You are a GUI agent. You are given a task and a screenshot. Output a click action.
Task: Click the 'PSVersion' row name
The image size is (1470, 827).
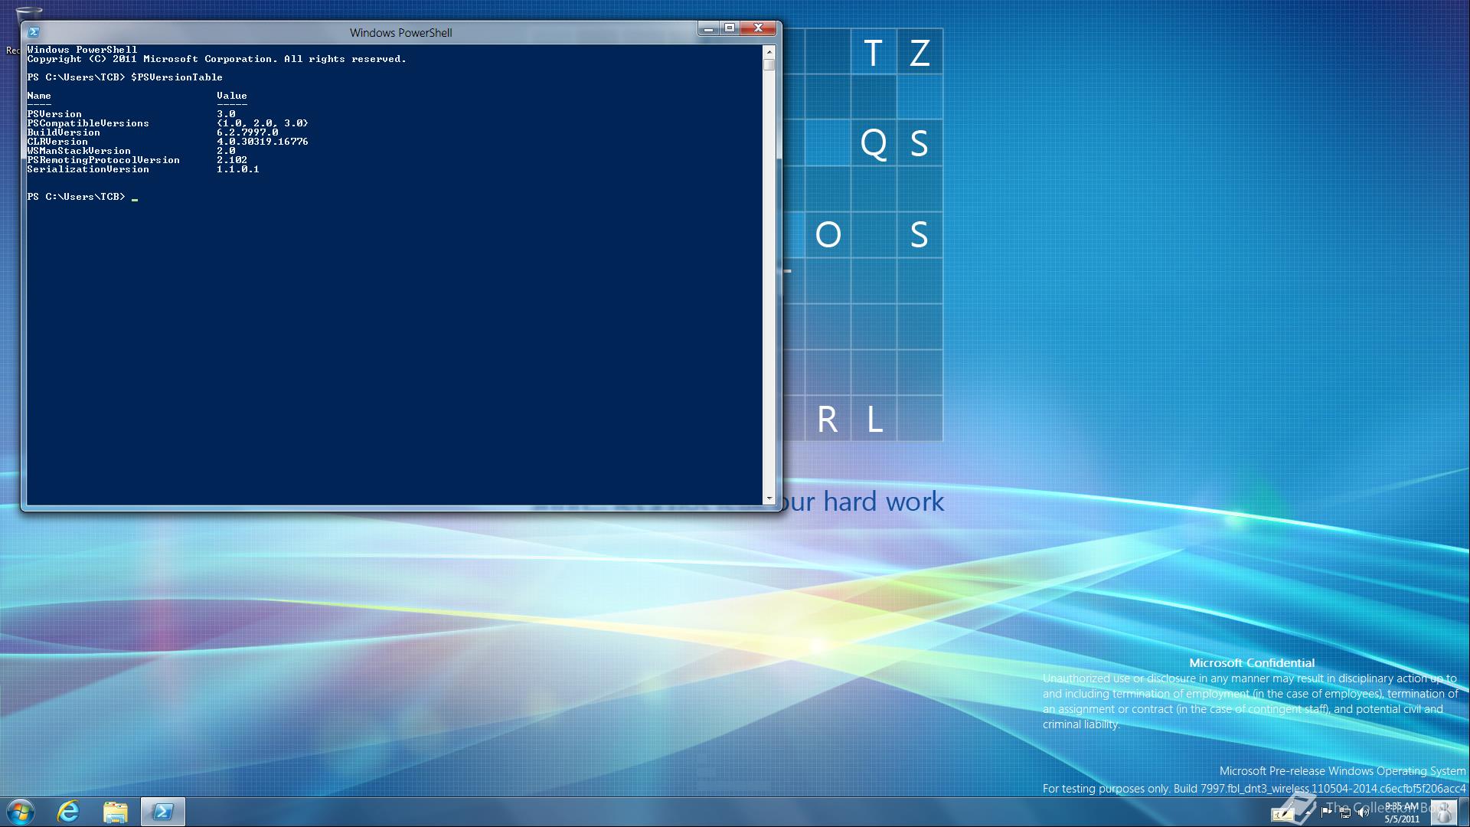click(x=54, y=114)
